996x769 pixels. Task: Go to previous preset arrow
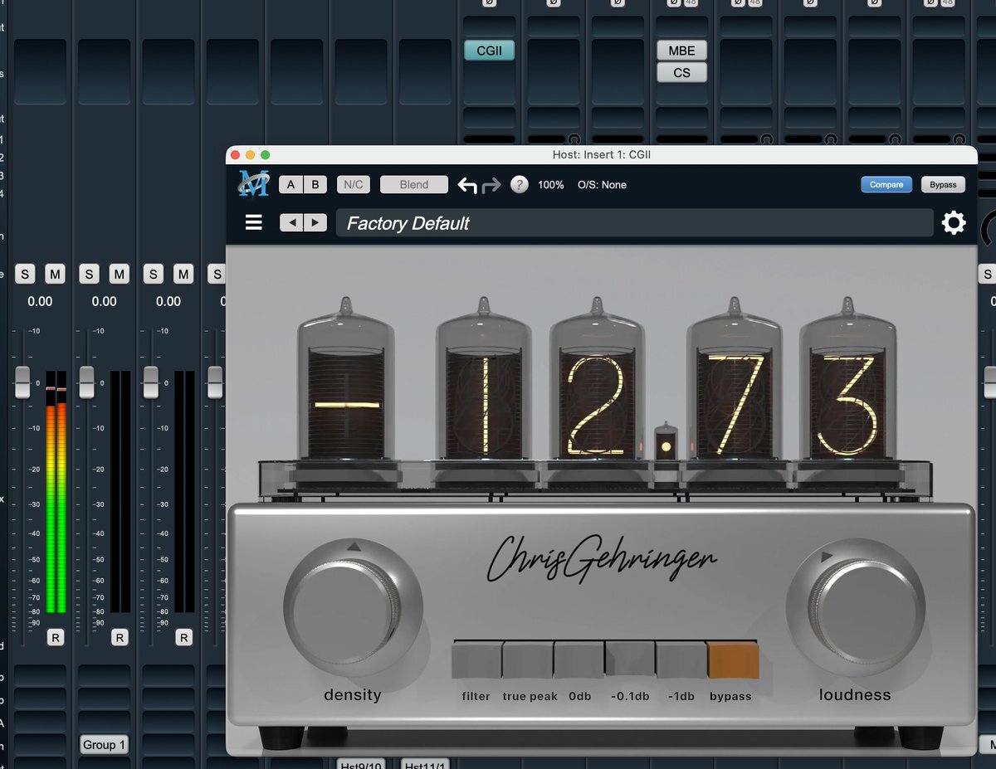tap(291, 222)
